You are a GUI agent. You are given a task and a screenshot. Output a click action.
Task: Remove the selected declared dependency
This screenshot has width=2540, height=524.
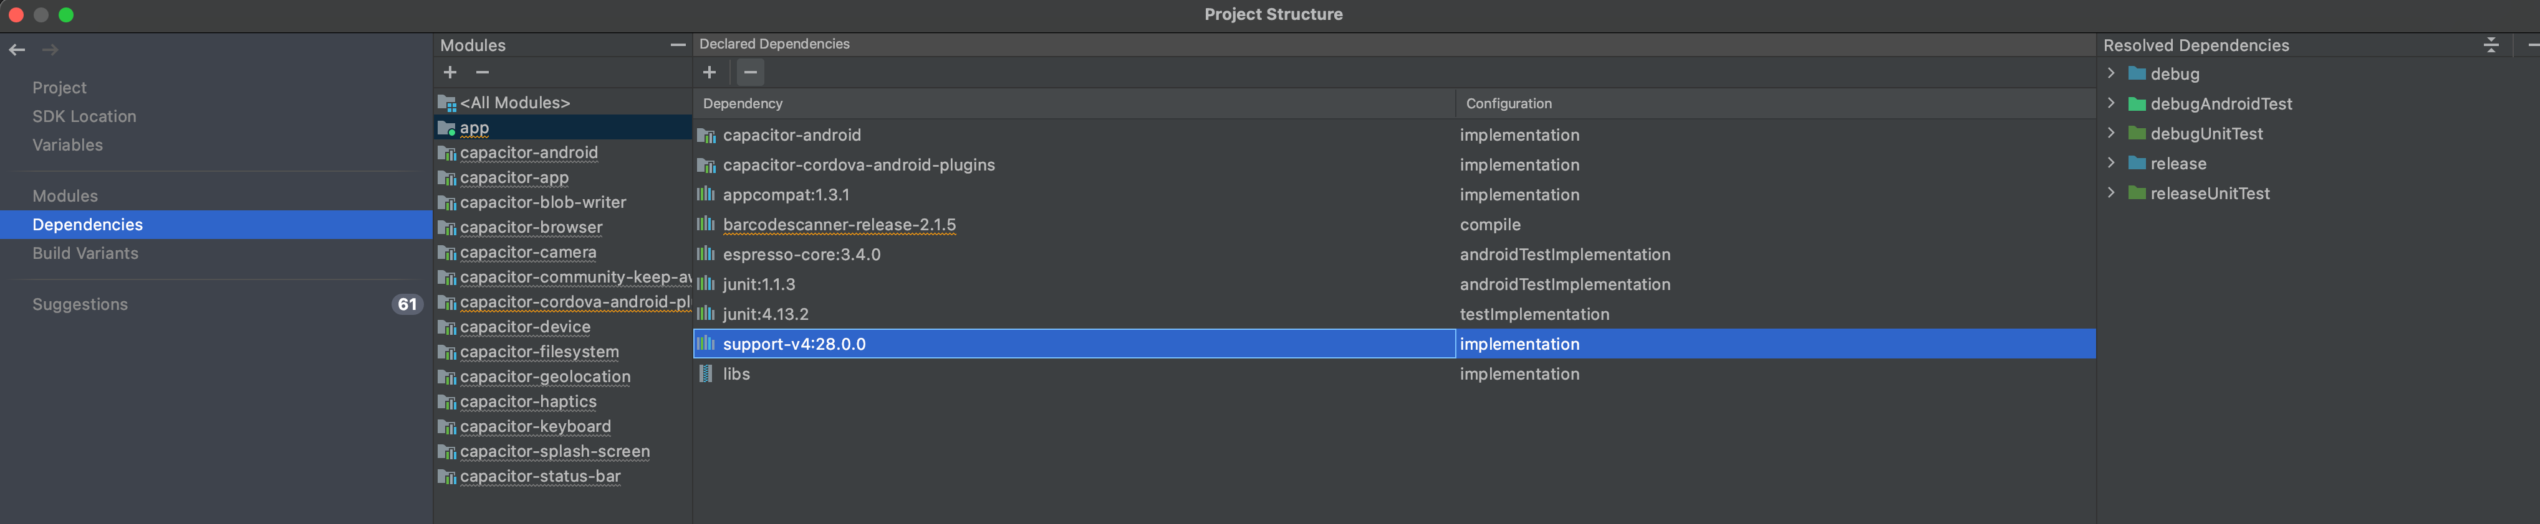(751, 73)
